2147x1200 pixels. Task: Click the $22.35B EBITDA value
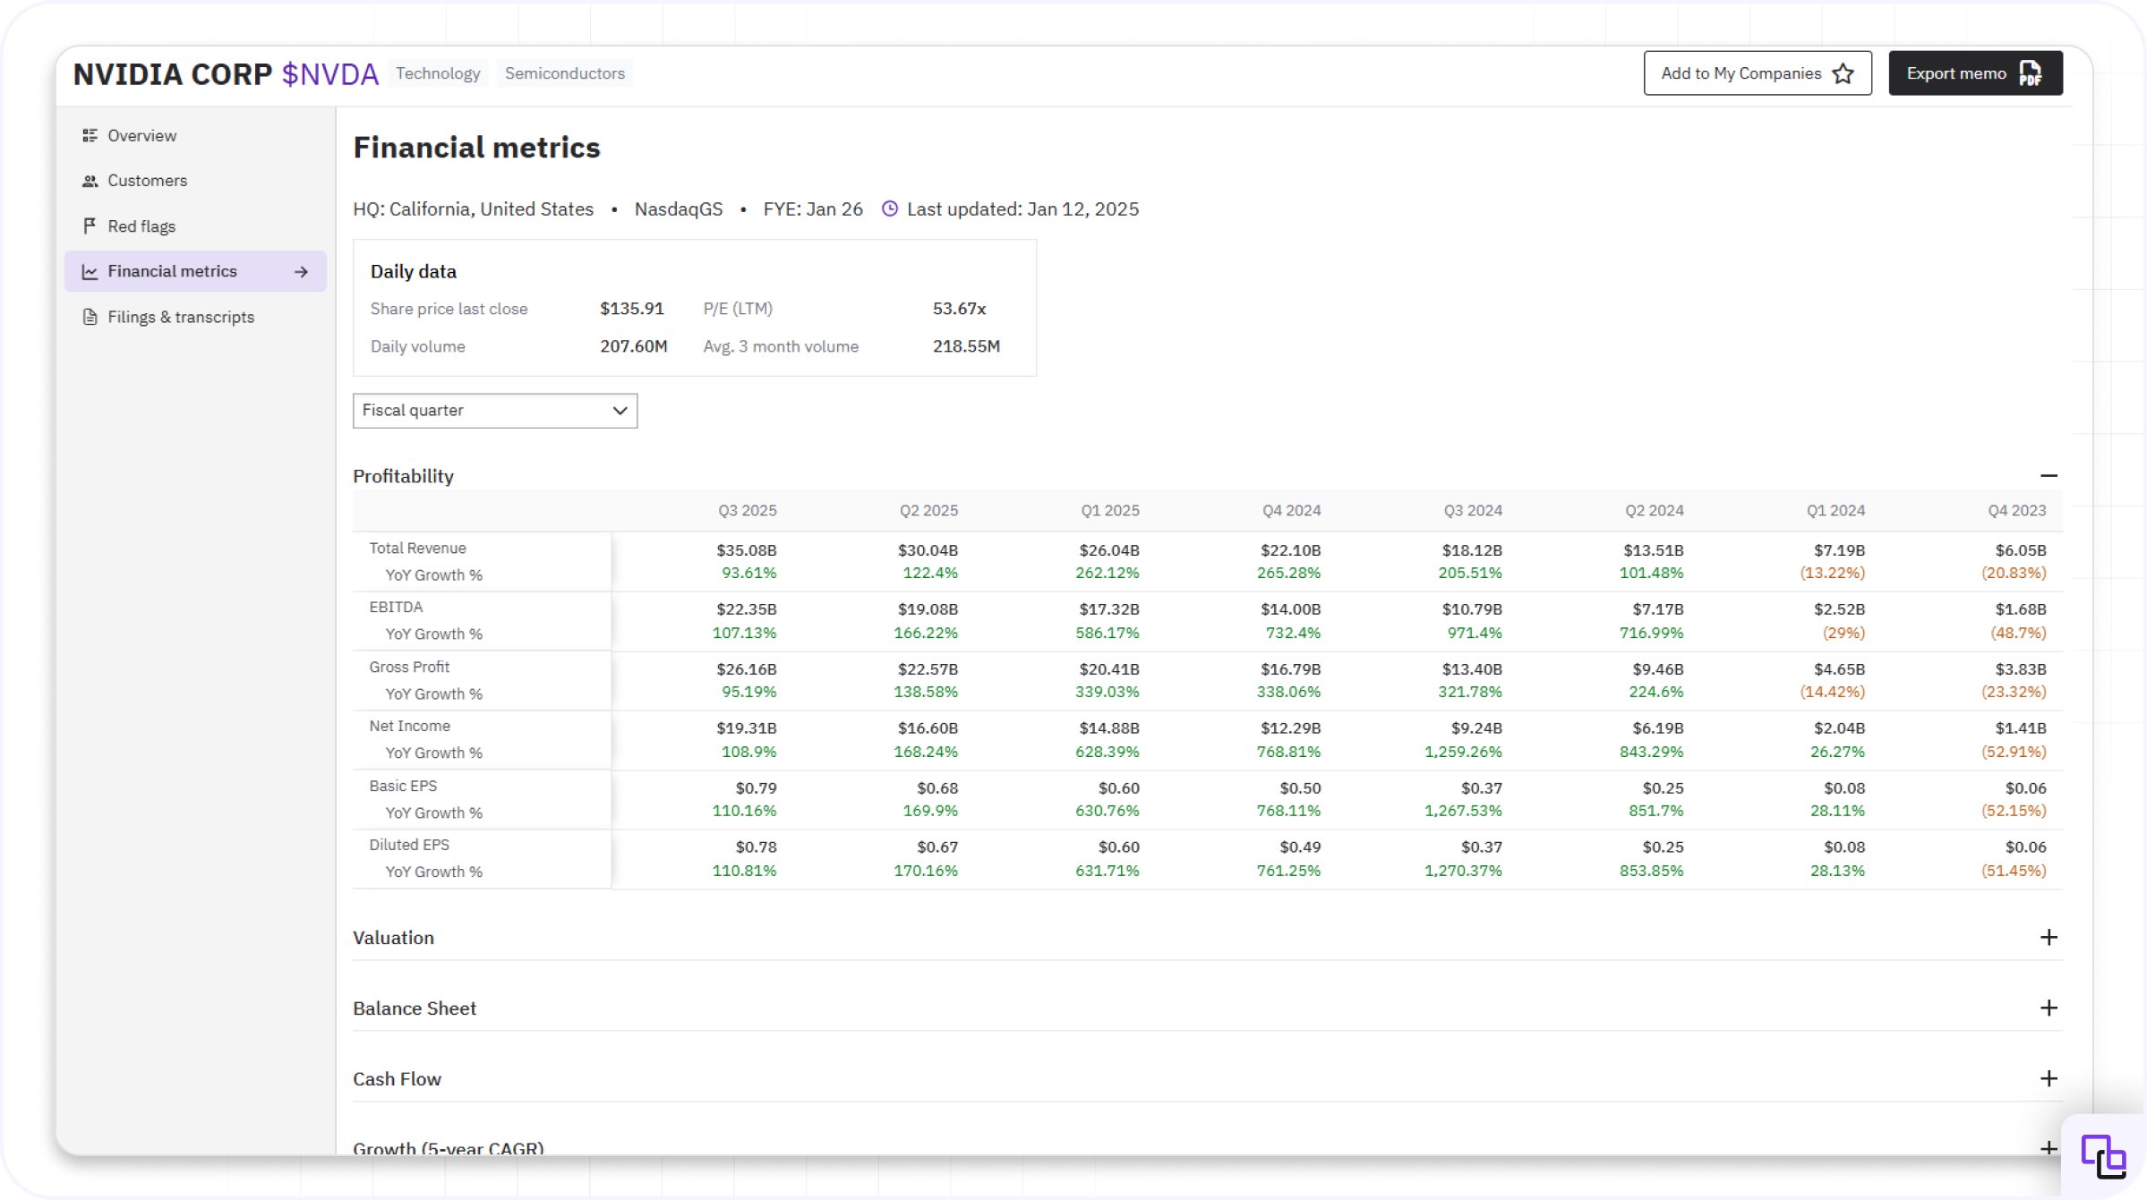point(746,609)
